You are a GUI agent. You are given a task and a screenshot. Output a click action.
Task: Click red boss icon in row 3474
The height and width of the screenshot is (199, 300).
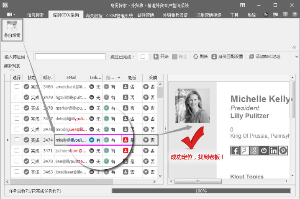point(125,140)
